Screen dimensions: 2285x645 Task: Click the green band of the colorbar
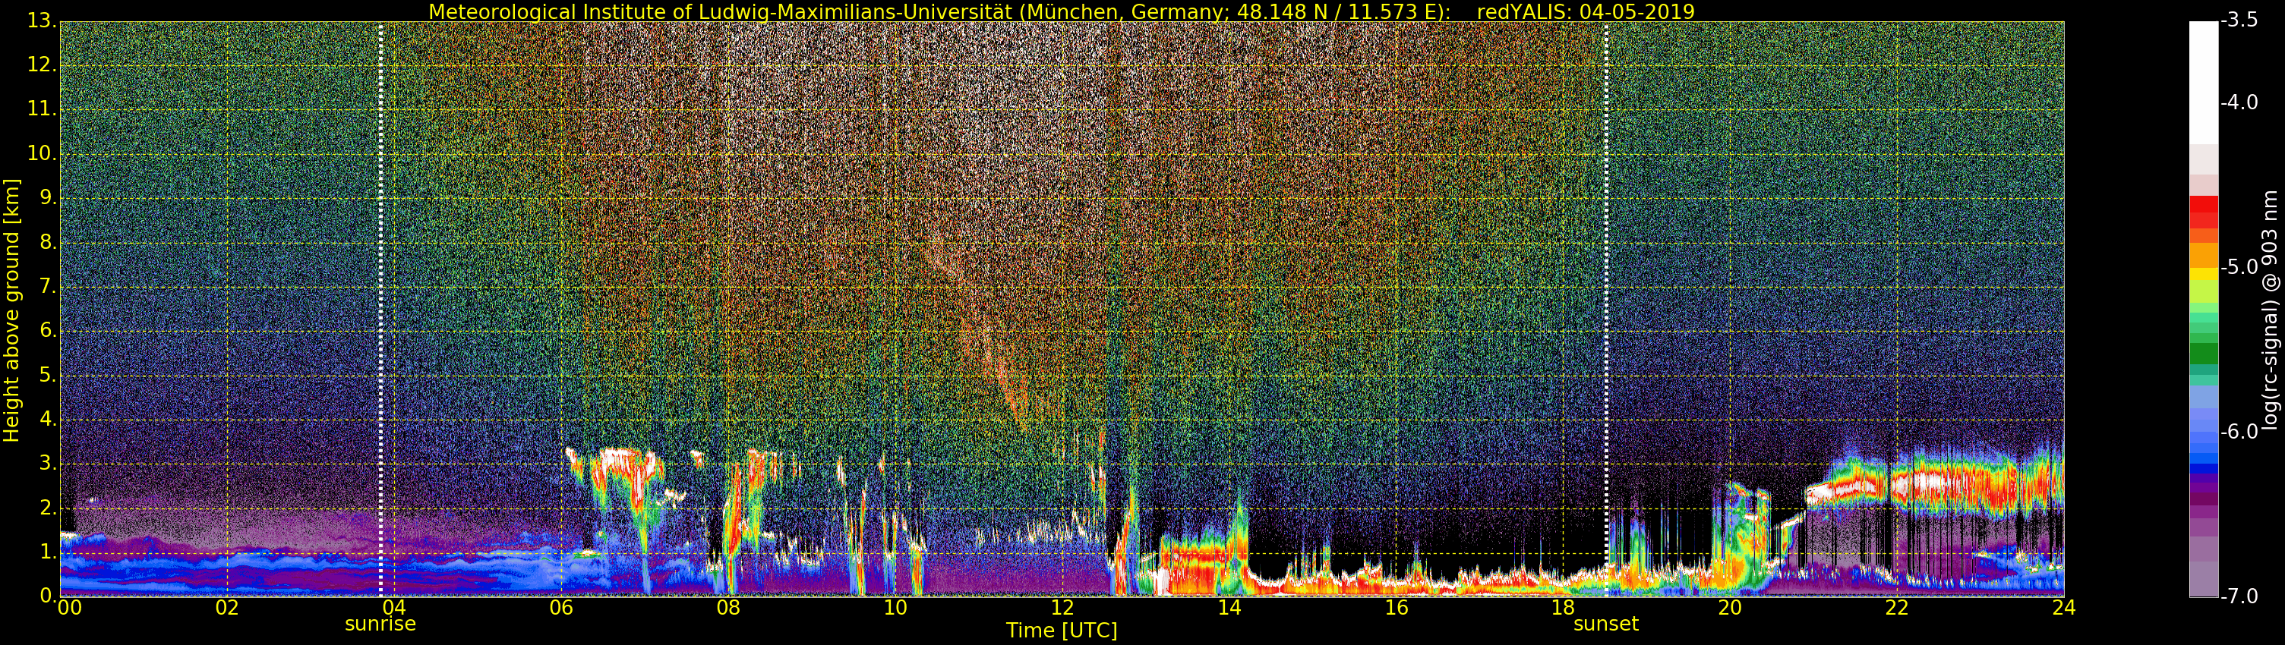click(2204, 354)
